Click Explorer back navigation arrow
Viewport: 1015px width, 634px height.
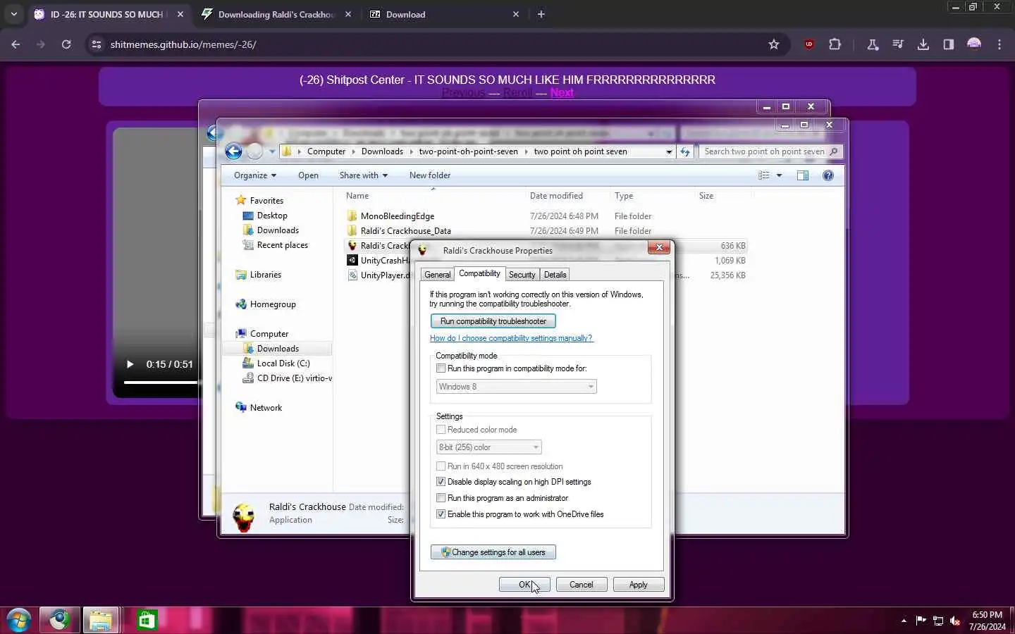[233, 151]
